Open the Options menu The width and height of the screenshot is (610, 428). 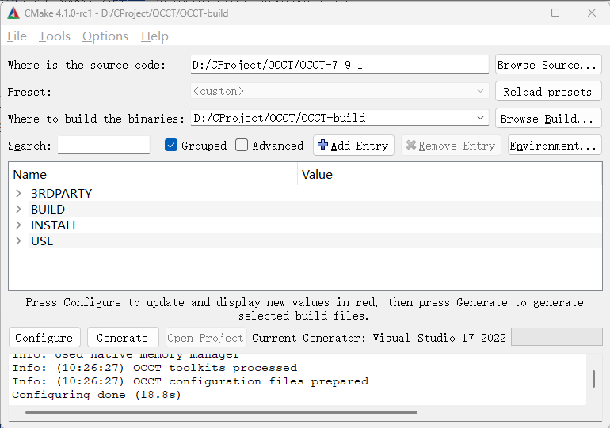(x=105, y=36)
